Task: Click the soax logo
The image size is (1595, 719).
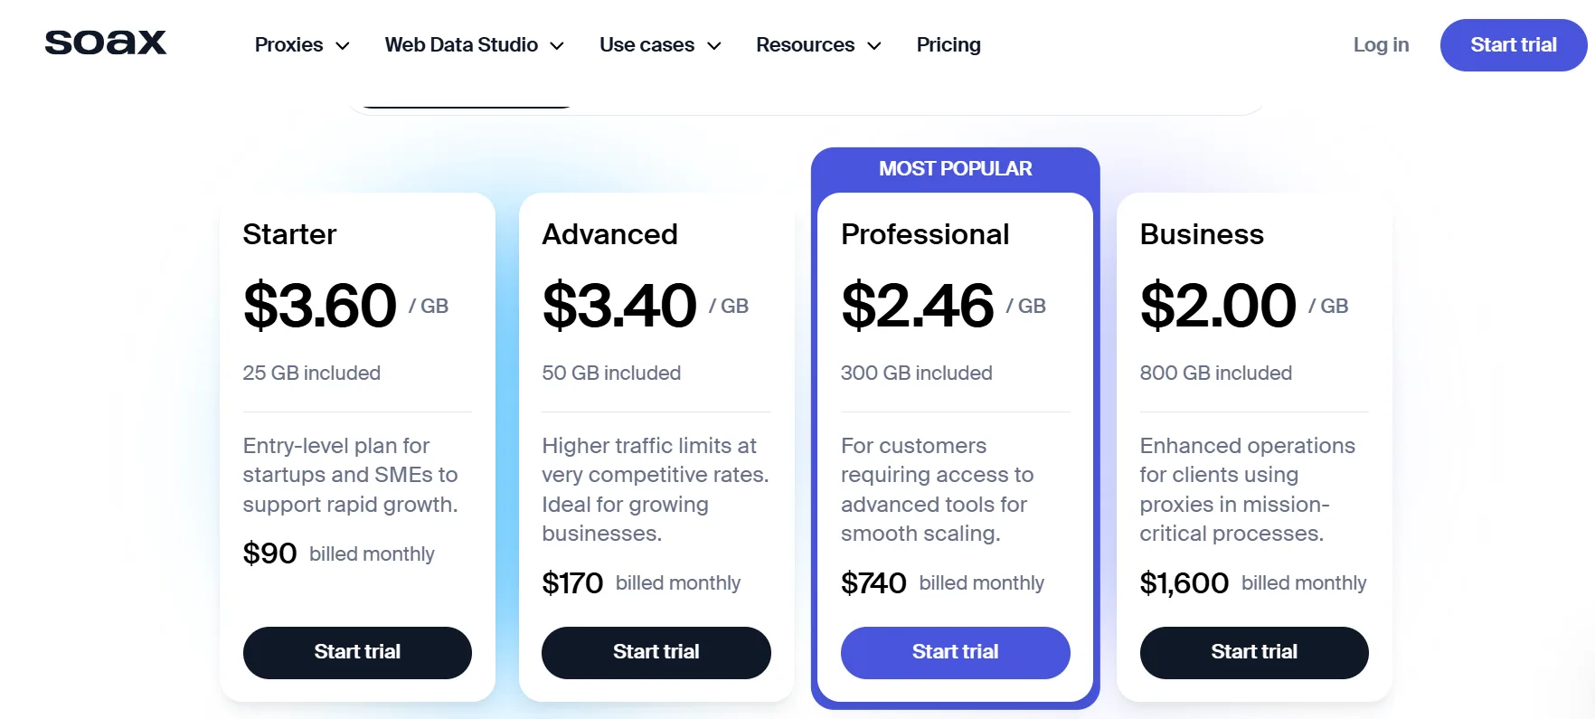Action: click(105, 42)
